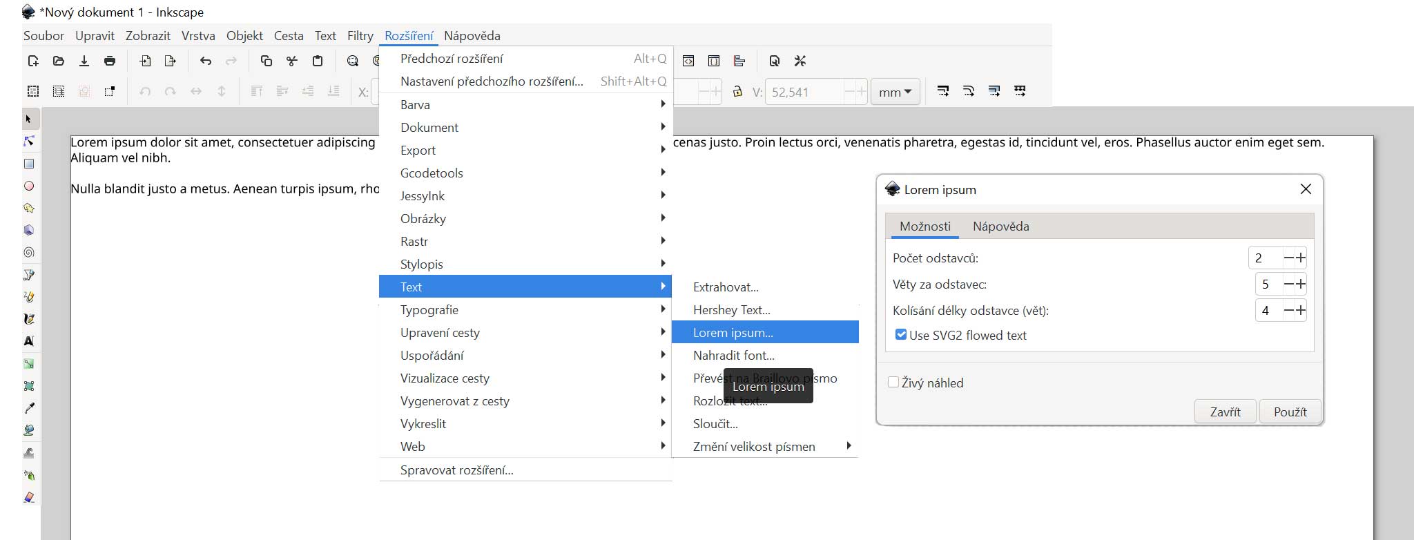1414x540 pixels.
Task: Open the XML editor icon
Action: [688, 61]
